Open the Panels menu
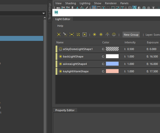This screenshot has width=160, height=133. point(124,3)
